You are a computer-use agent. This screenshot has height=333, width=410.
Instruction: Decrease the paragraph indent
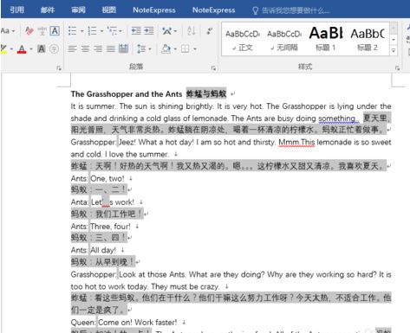[136, 30]
